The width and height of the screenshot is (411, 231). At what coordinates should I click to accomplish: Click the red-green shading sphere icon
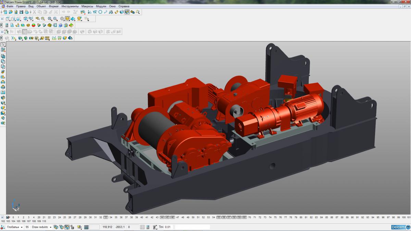click(x=34, y=25)
